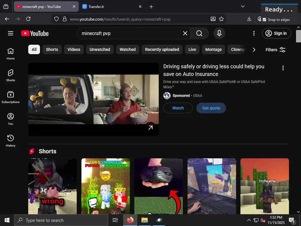Go back with the browser back arrow

7,19
